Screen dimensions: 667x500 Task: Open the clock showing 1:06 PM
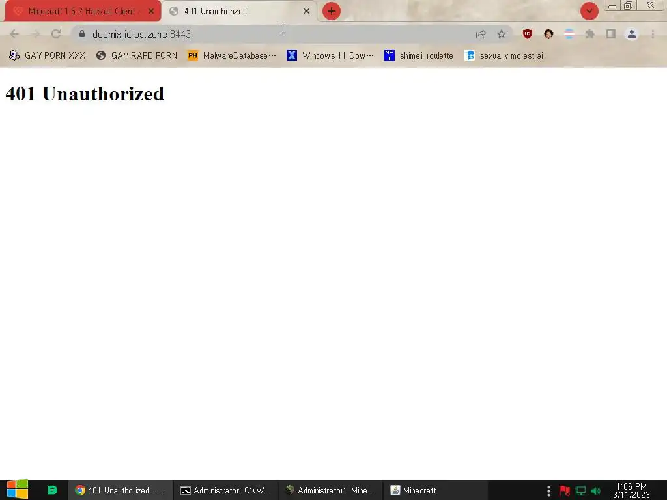[631, 491]
